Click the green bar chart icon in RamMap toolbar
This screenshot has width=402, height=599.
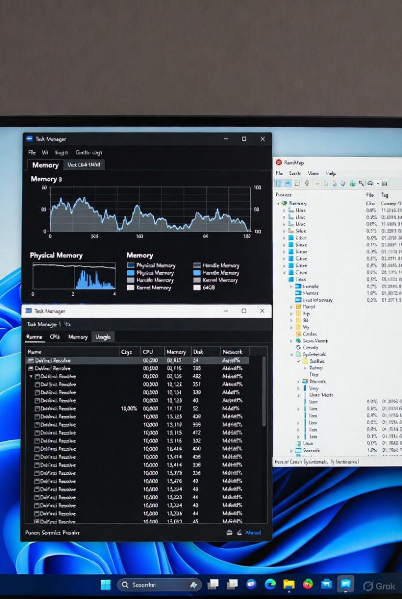click(x=352, y=184)
